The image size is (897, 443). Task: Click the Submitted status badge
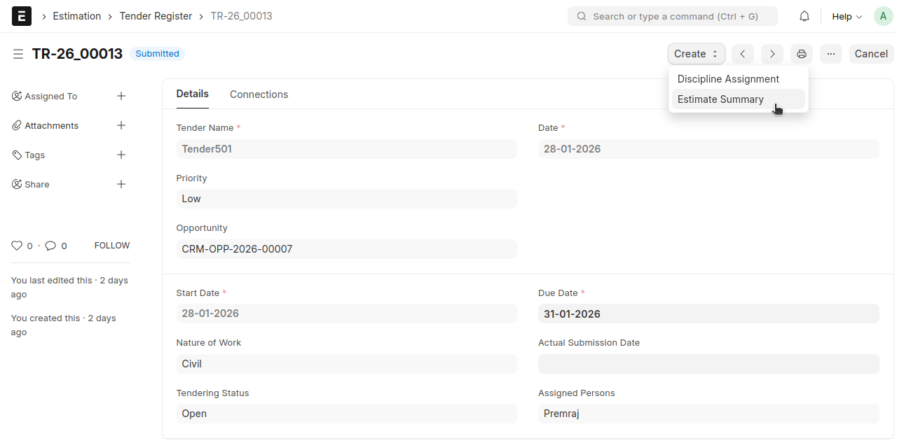(157, 53)
